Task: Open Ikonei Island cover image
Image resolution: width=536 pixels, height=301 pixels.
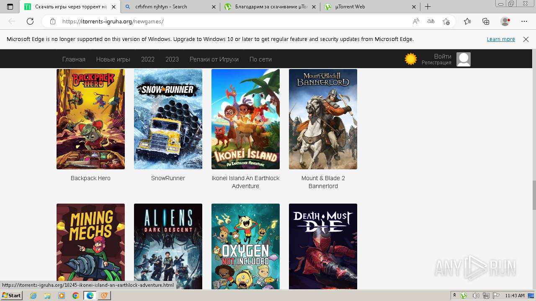Action: [245, 119]
